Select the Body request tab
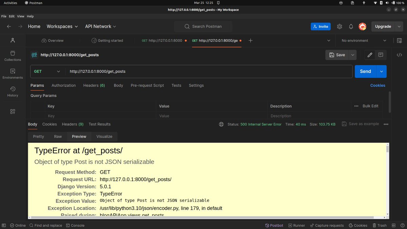Viewport: 407px width, 229px height. coord(118,85)
